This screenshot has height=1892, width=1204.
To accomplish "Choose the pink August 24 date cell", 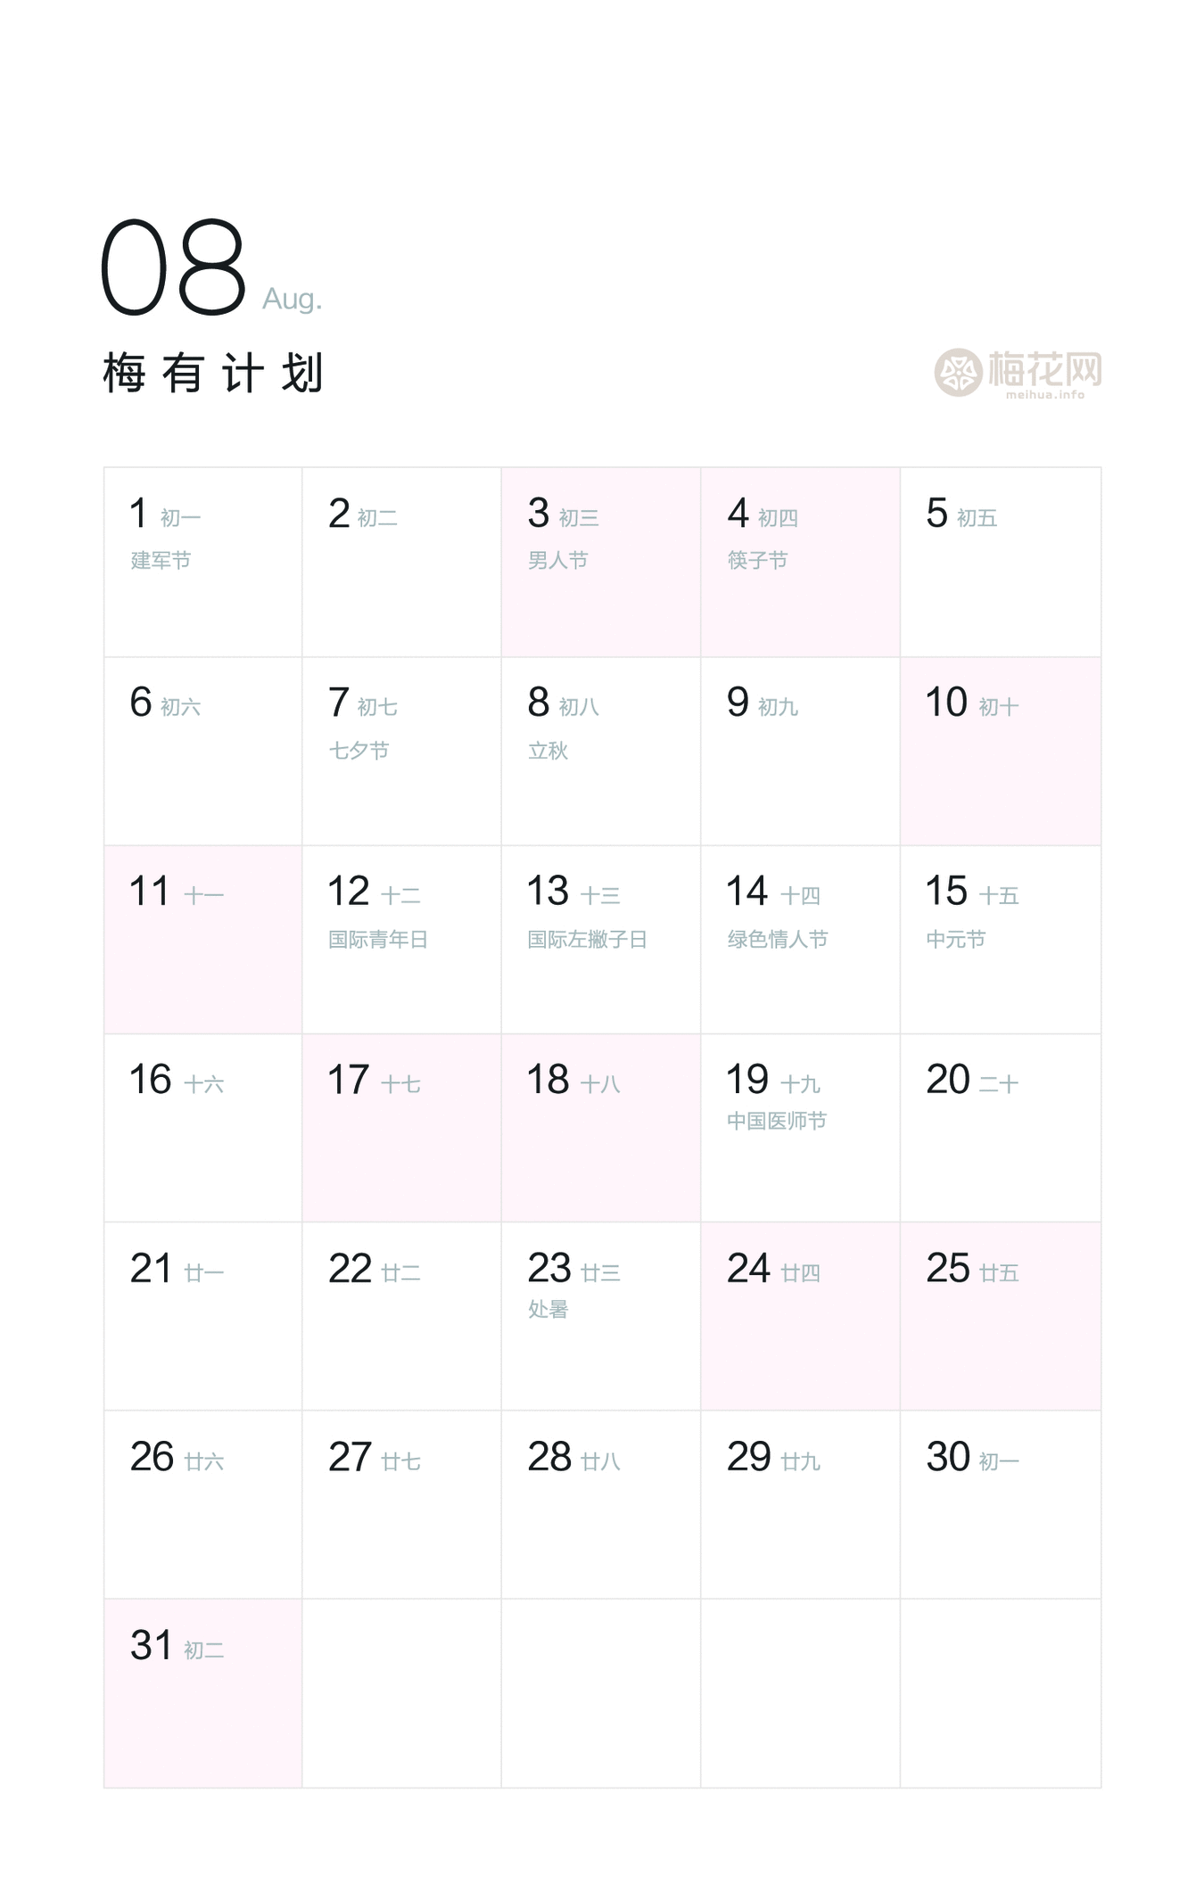I will click(800, 1316).
